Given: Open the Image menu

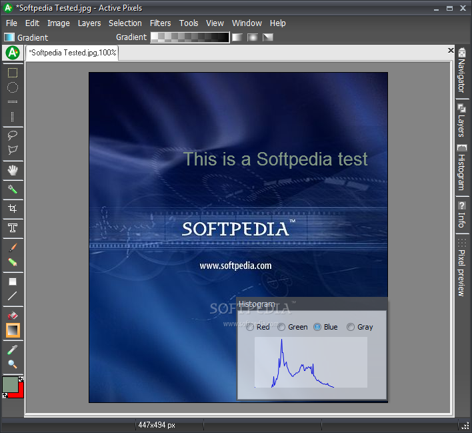Looking at the screenshot, I should 59,23.
